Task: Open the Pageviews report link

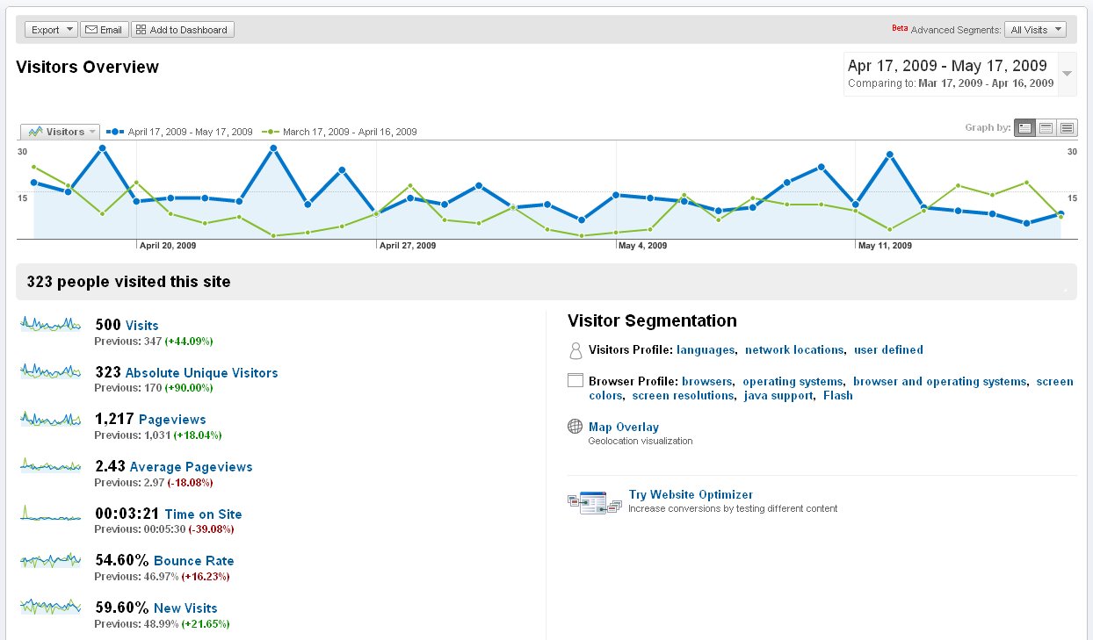Action: (x=172, y=420)
